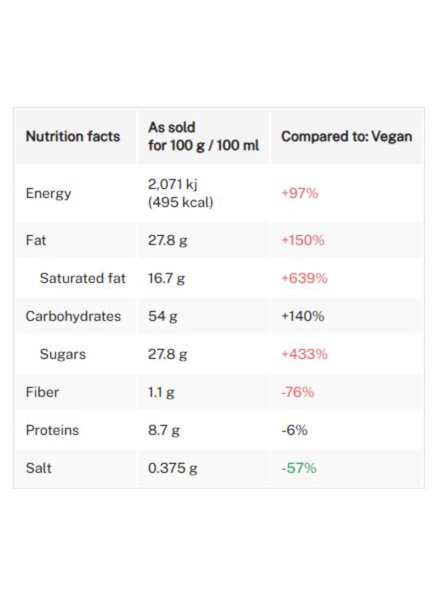Select the Proteins row label
This screenshot has height=595, width=433.
[52, 430]
